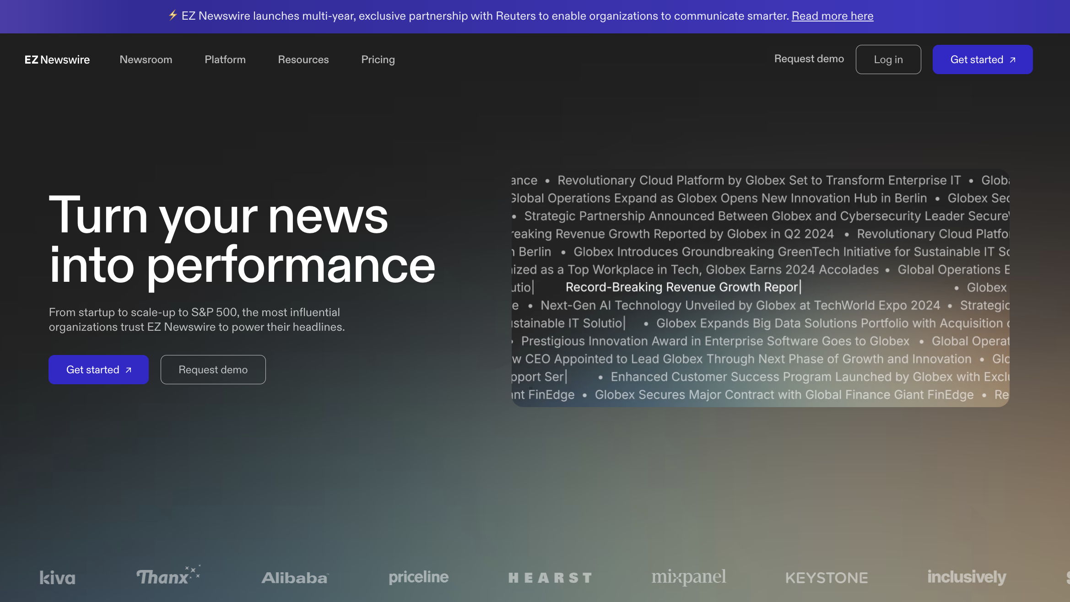1070x602 pixels.
Task: Click the Read more here partnership link
Action: [832, 16]
